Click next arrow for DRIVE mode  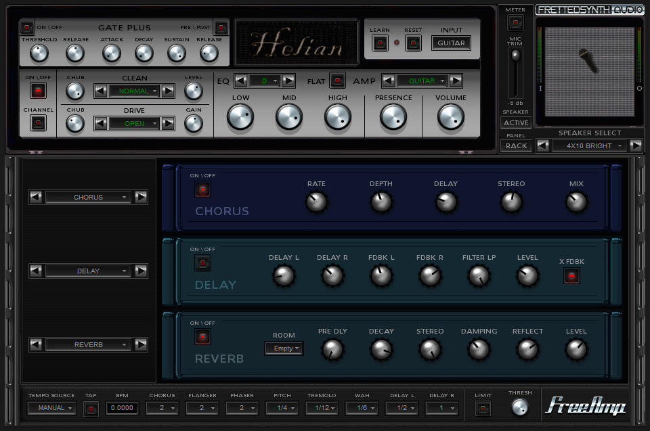click(x=168, y=124)
